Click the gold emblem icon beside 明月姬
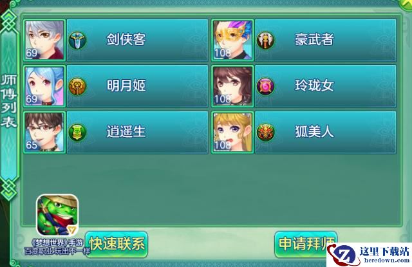Viewport: 412px width, 267px height. click(x=77, y=86)
